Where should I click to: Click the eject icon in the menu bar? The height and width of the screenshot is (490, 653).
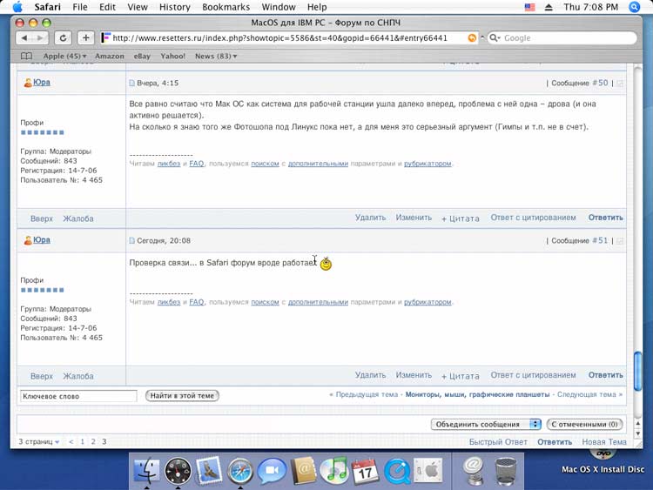549,7
